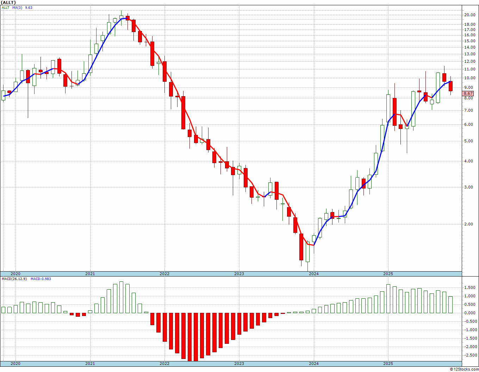
Task: Click the 1.500 MACD axis label
Action: pos(470,288)
